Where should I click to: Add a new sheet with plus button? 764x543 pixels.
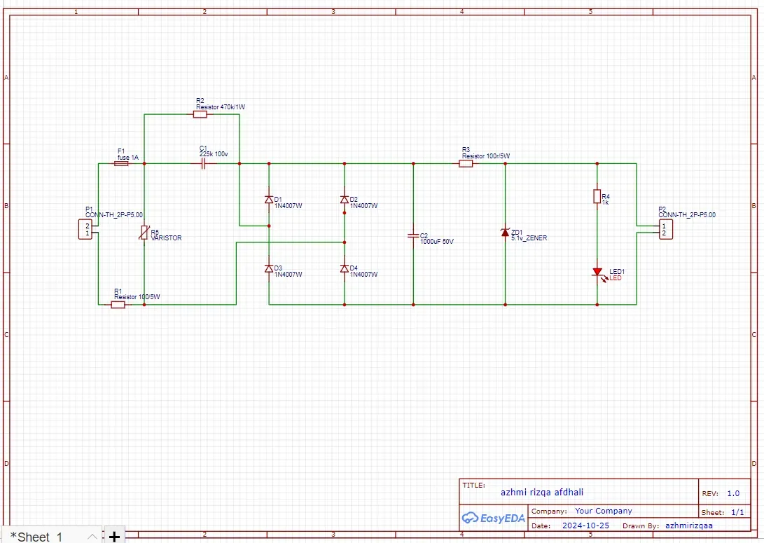tap(114, 537)
